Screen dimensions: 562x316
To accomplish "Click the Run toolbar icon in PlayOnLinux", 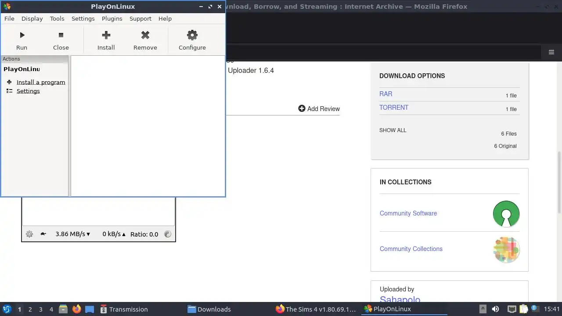I will [x=22, y=35].
